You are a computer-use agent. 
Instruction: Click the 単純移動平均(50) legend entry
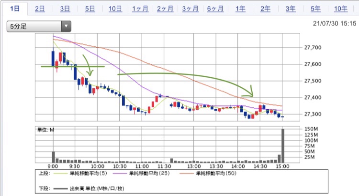point(216,174)
